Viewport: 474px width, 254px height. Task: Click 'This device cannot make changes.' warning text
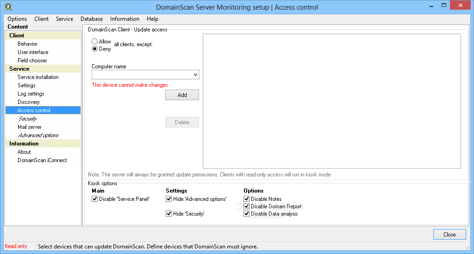130,85
